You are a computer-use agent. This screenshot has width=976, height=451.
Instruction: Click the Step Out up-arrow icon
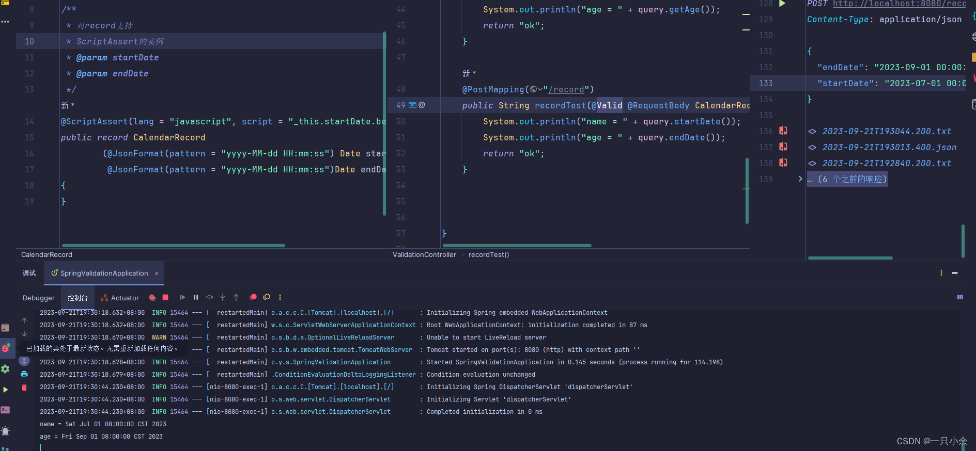[236, 297]
